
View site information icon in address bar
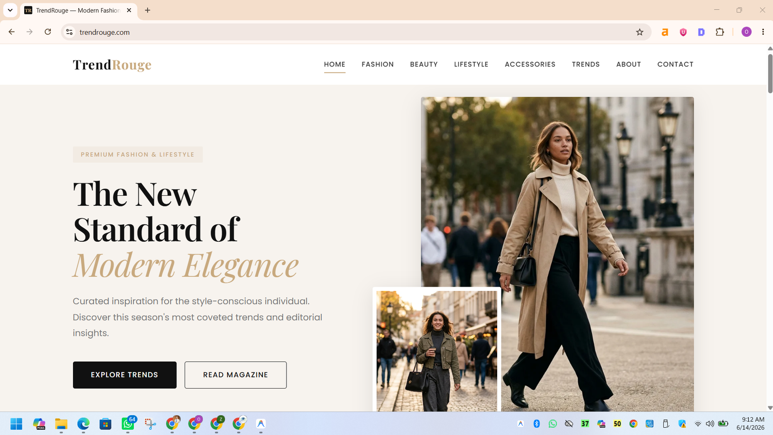[70, 32]
